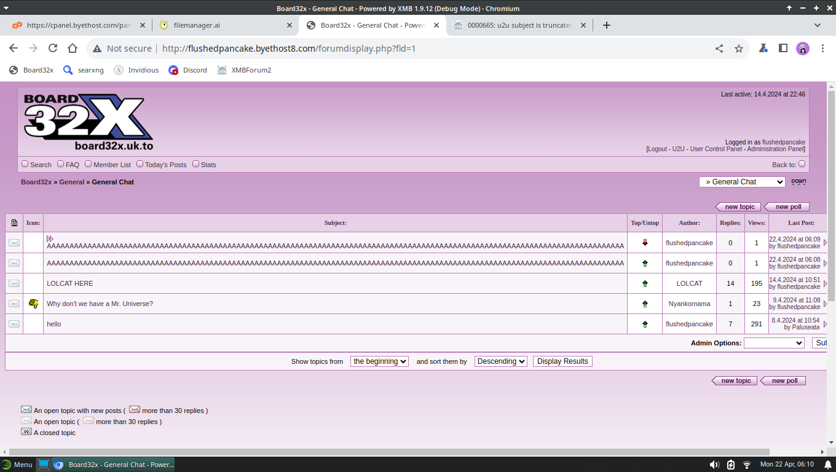Click green up arrow for hello topic
Screen dimensions: 836x472
tap(645, 324)
